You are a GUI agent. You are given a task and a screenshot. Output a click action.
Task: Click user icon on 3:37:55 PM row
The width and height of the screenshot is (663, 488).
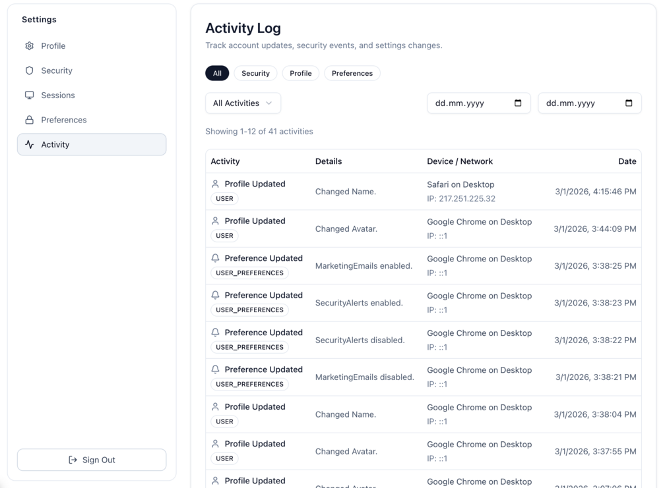[x=215, y=444]
